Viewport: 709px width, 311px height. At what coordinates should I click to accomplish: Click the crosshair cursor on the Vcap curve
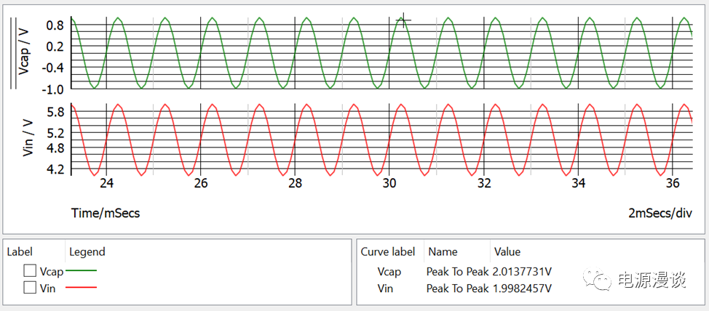point(403,21)
